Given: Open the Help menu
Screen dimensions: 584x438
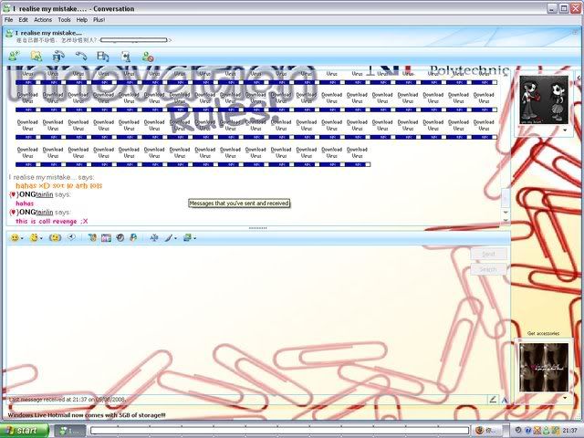Looking at the screenshot, I should (81, 20).
